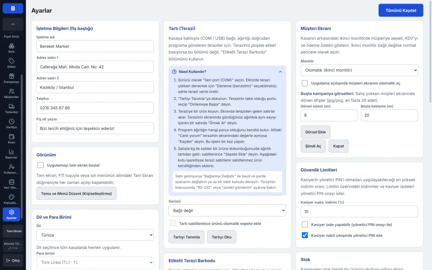Enable Uygulamayı tam ekran başlat checkbox
This screenshot has height=270, width=432.
(40, 165)
